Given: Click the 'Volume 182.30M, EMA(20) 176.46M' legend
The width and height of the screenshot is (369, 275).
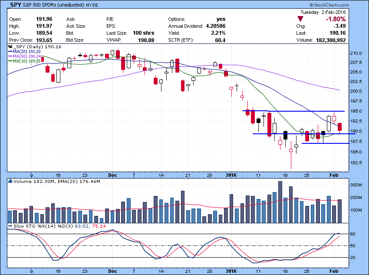Looking at the screenshot, I should pos(57,181).
